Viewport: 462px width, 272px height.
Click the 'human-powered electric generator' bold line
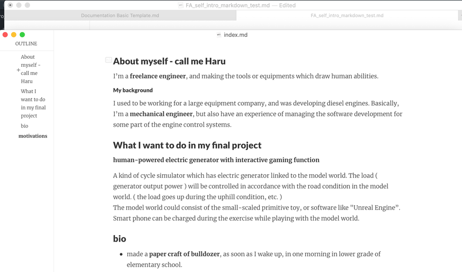[216, 160]
